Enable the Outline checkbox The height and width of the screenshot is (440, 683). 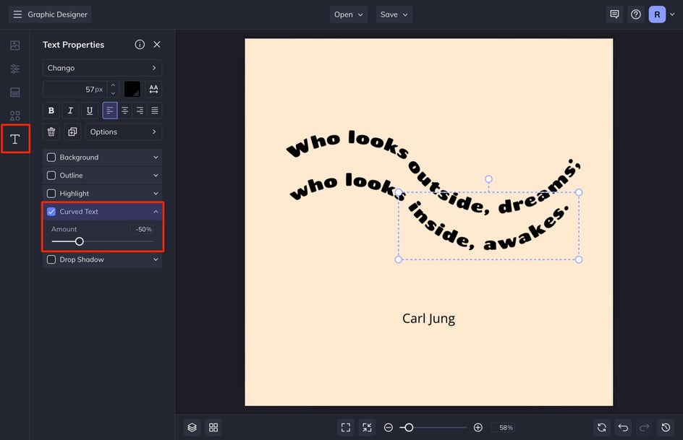pyautogui.click(x=51, y=176)
